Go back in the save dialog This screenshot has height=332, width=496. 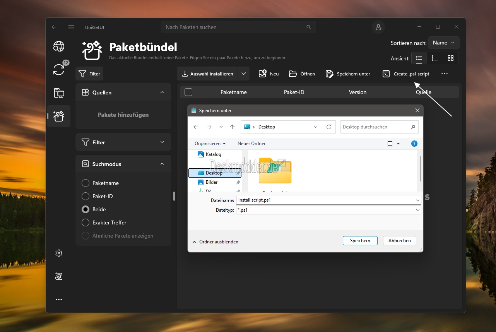196,127
